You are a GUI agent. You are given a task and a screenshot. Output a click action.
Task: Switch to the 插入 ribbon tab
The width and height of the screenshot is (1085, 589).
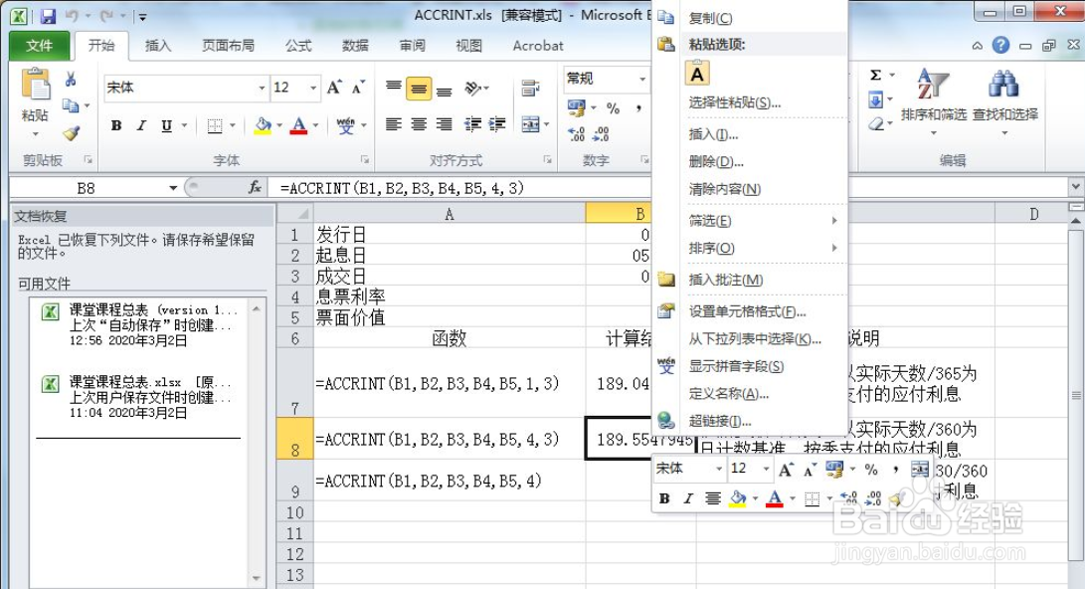[158, 46]
